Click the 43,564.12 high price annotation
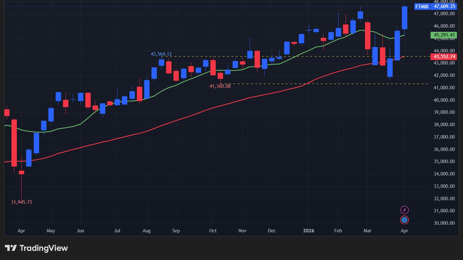 (161, 54)
